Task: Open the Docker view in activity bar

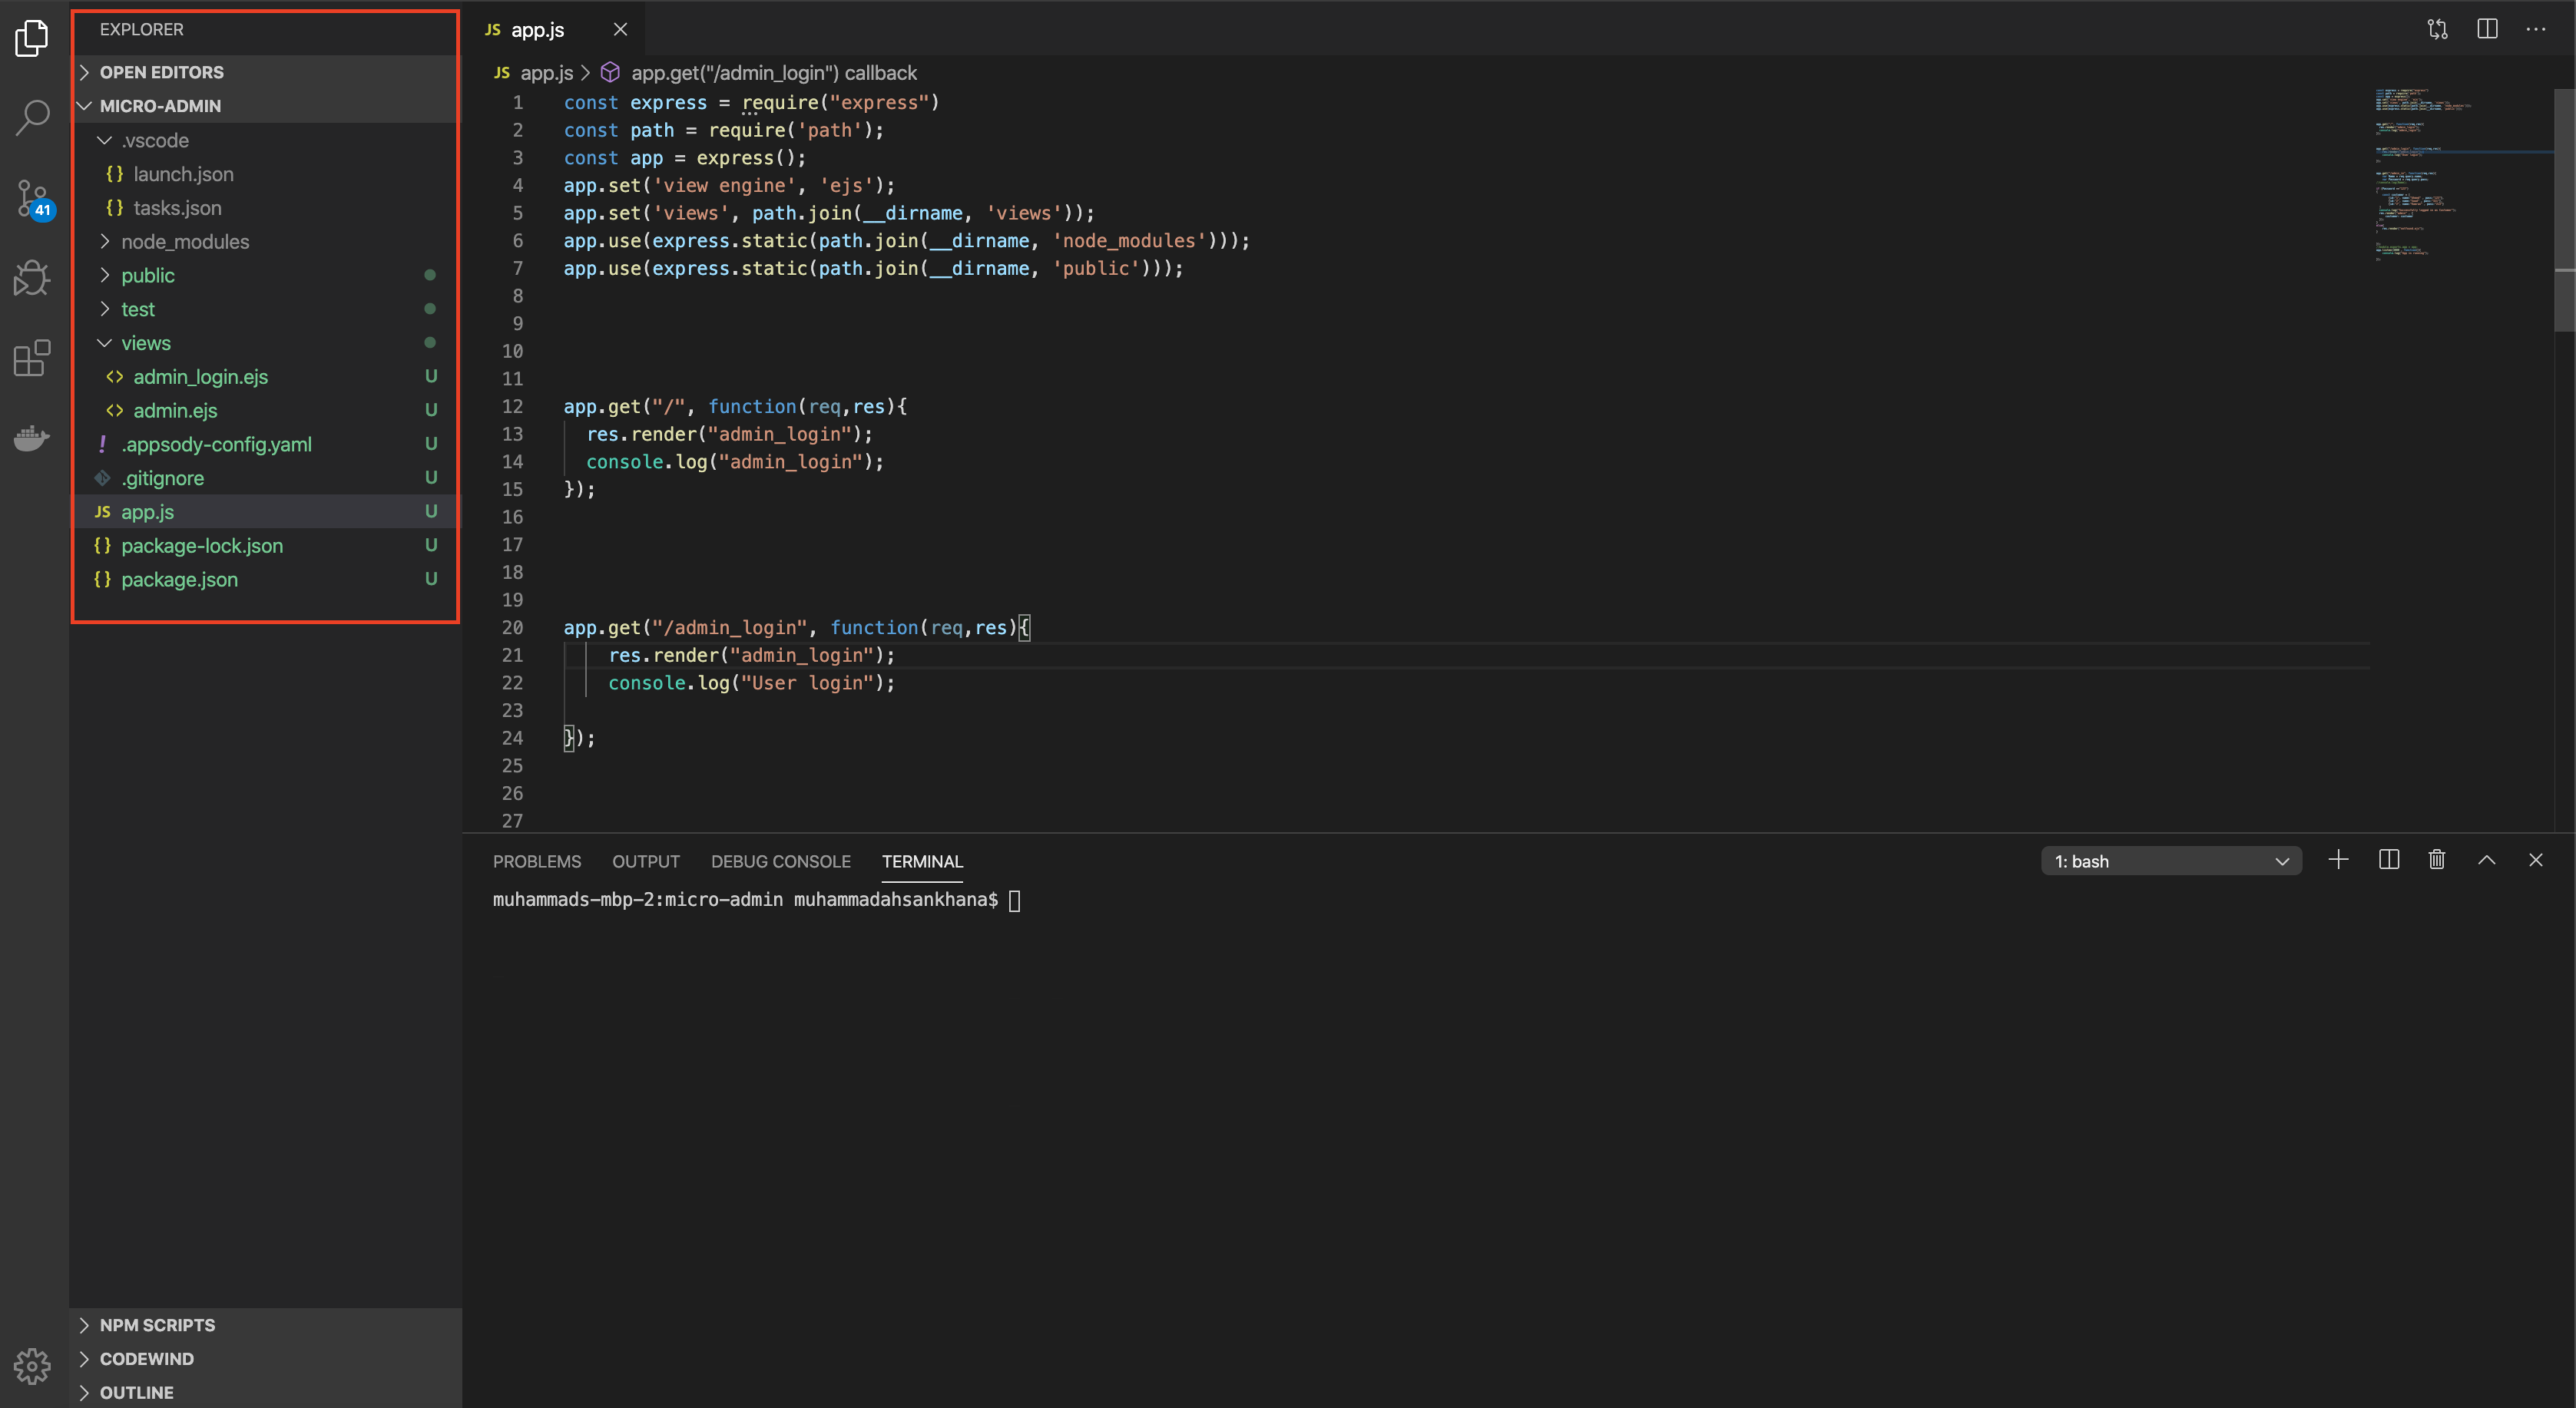Action: coord(32,438)
